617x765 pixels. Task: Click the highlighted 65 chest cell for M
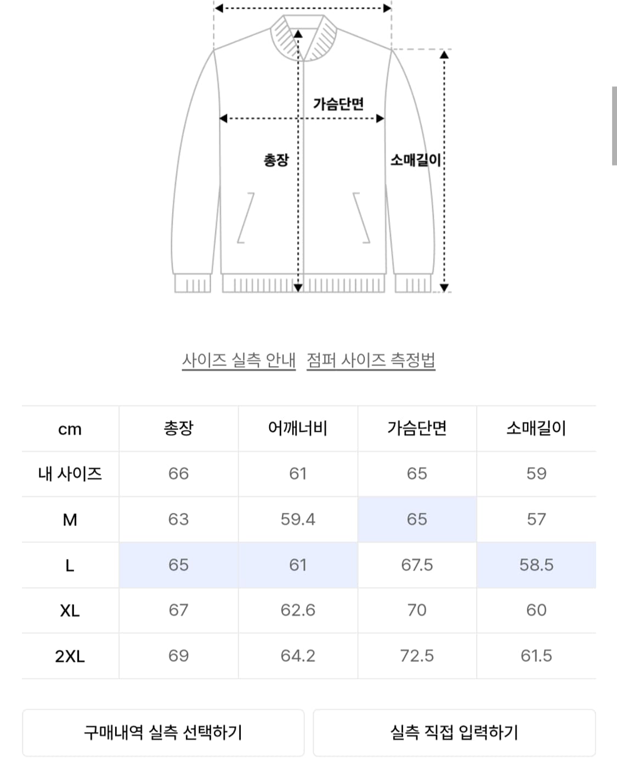pyautogui.click(x=417, y=519)
